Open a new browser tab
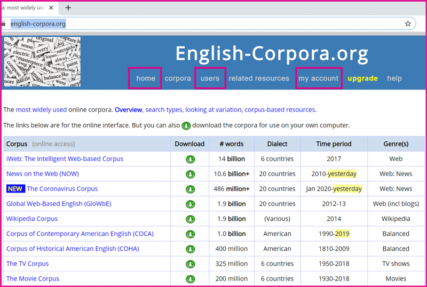This screenshot has width=427, height=287. pos(68,7)
